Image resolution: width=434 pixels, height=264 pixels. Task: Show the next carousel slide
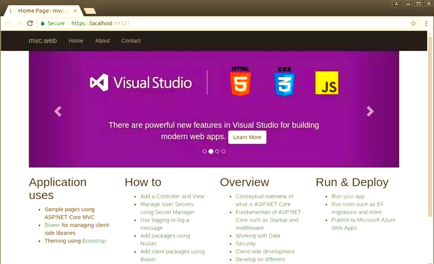(370, 111)
